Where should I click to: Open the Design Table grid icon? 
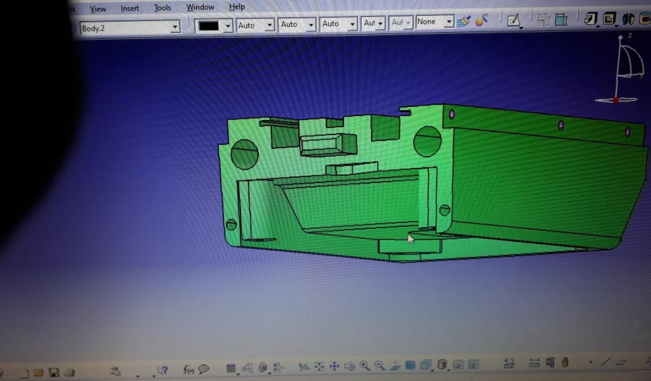(231, 369)
